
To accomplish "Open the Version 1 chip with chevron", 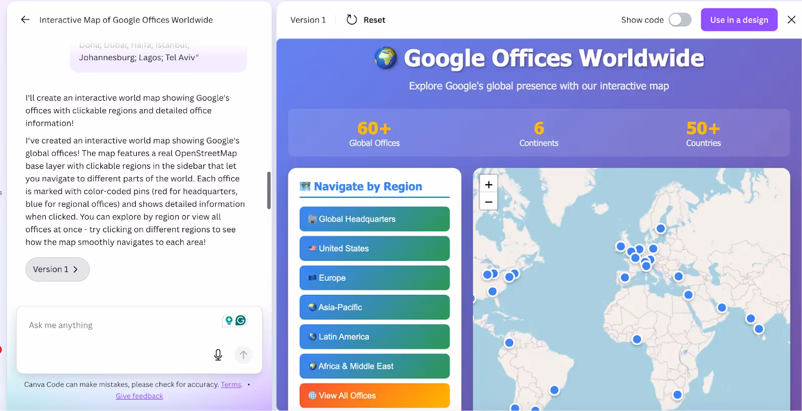I will [x=57, y=269].
